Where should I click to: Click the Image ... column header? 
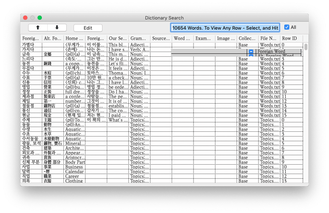coord(226,38)
